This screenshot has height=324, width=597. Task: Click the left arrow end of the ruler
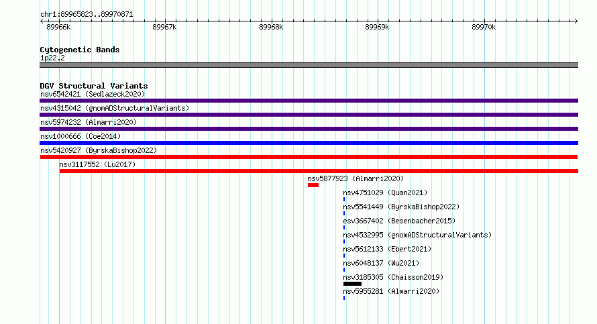click(x=42, y=21)
